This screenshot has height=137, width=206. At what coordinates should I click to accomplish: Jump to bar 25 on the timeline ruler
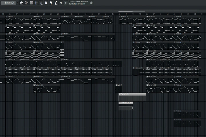point(44,14)
